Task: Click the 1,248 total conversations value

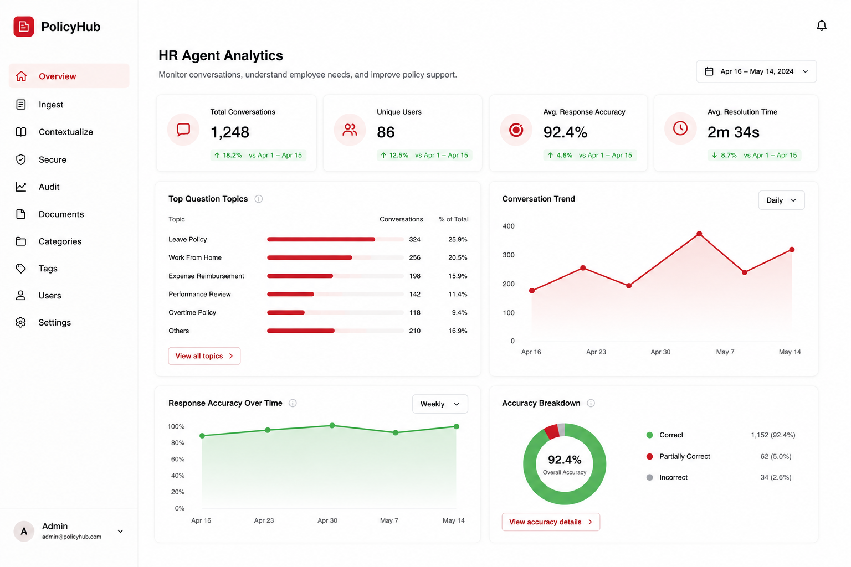Action: (x=230, y=132)
